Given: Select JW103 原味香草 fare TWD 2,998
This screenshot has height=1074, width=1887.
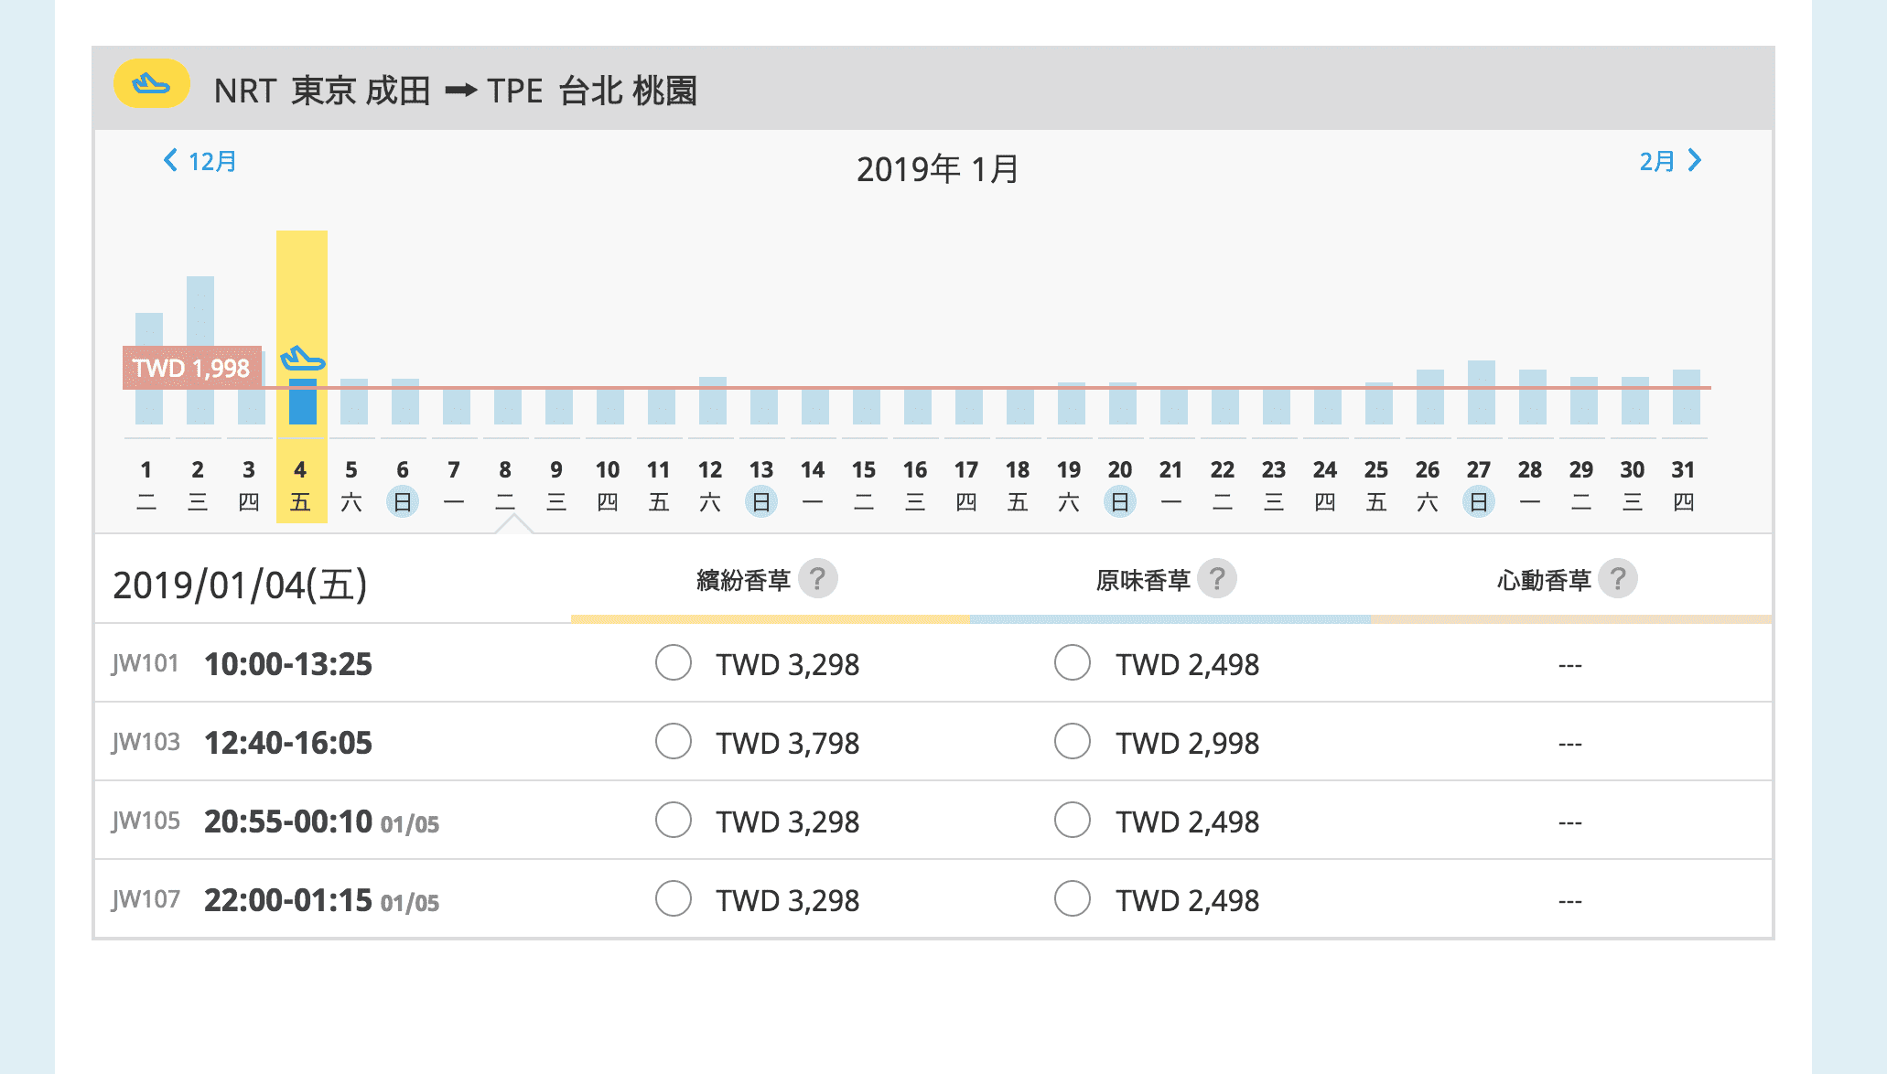Looking at the screenshot, I should tap(1073, 741).
